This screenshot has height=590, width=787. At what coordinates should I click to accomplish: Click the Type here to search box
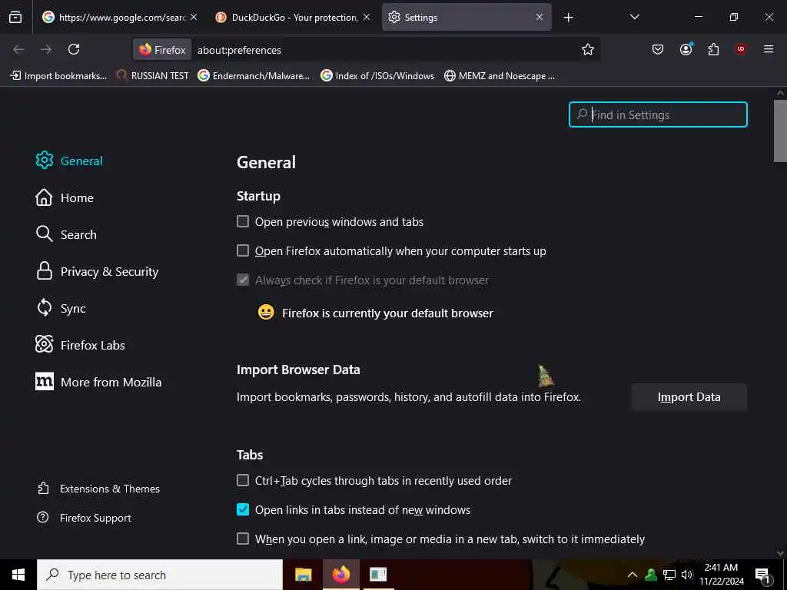coord(160,575)
